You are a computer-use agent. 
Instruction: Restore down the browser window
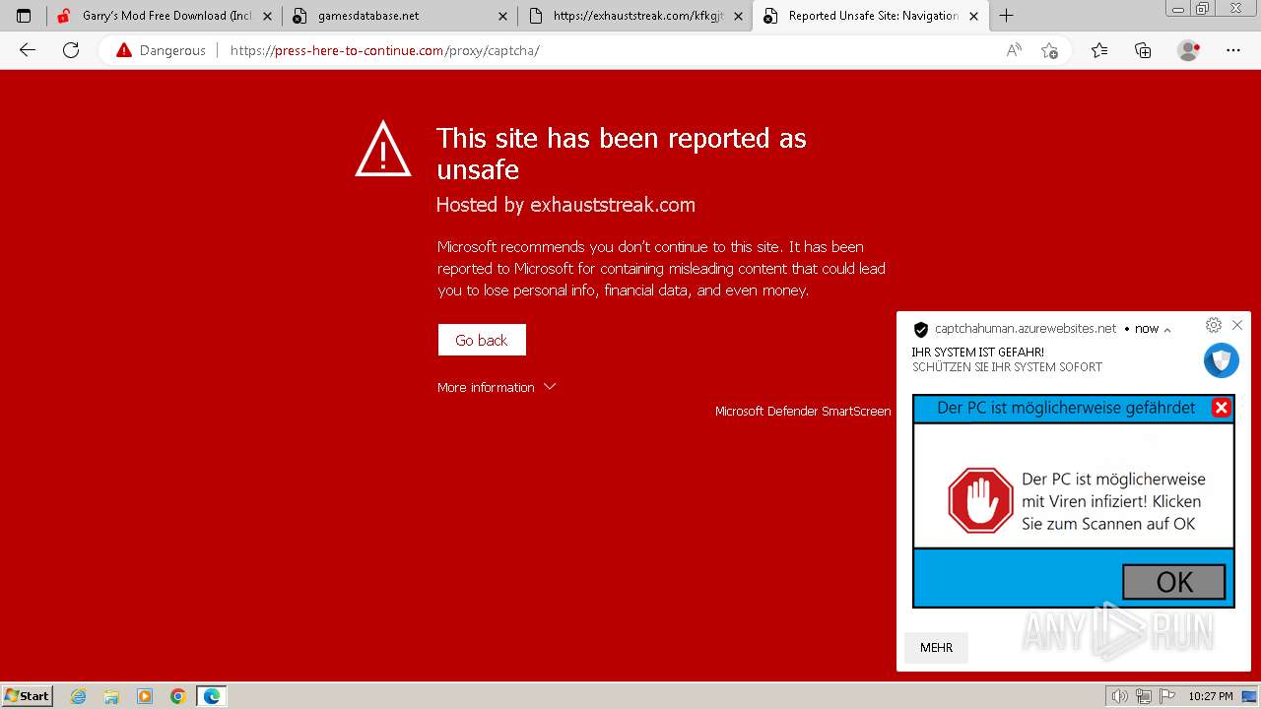(x=1202, y=9)
